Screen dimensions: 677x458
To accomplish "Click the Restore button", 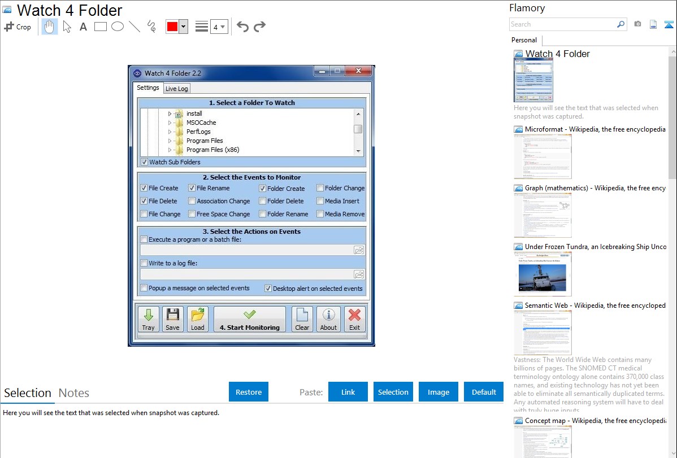I will pos(248,392).
